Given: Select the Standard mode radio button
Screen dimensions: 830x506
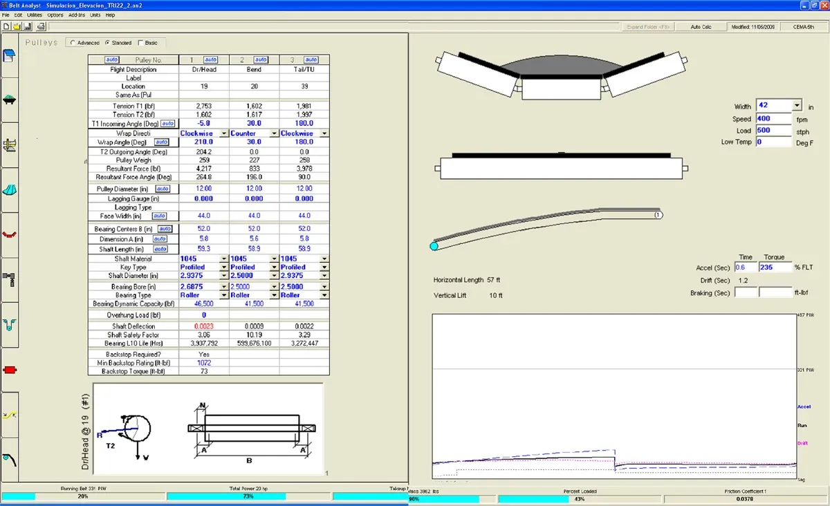Looking at the screenshot, I should point(109,42).
